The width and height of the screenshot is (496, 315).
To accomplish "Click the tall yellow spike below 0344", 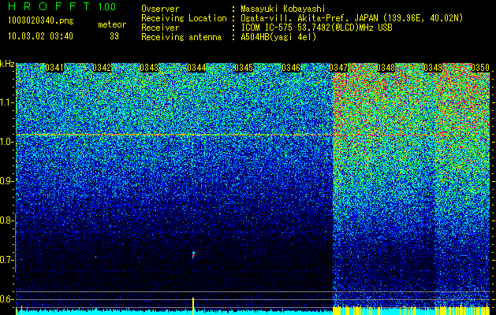I will (x=193, y=306).
